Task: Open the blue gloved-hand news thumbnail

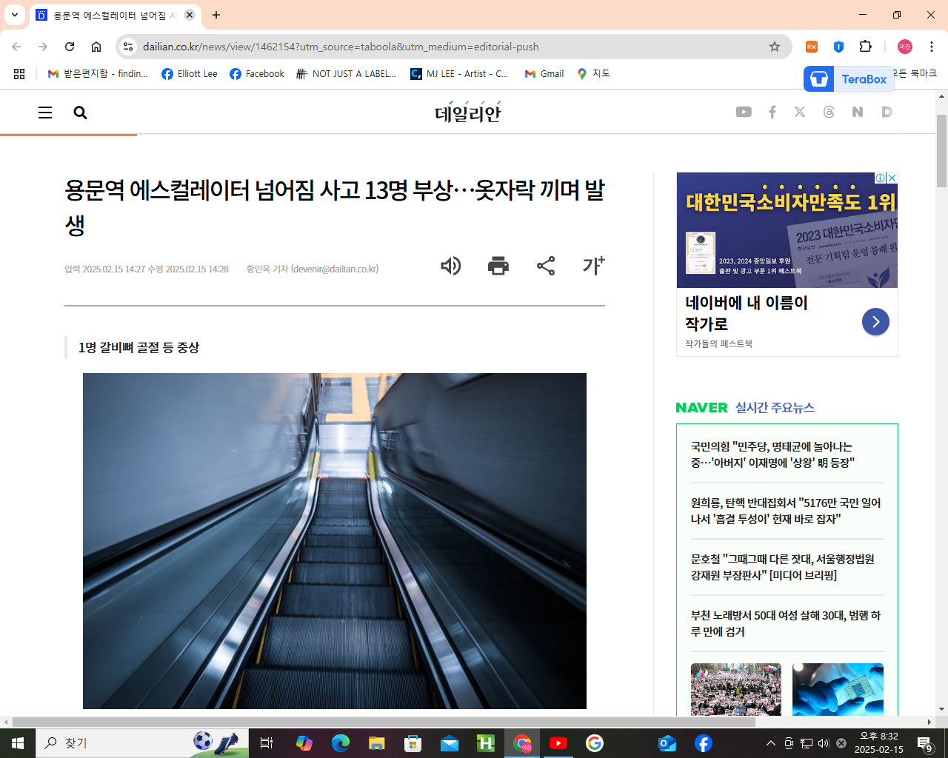Action: click(838, 689)
